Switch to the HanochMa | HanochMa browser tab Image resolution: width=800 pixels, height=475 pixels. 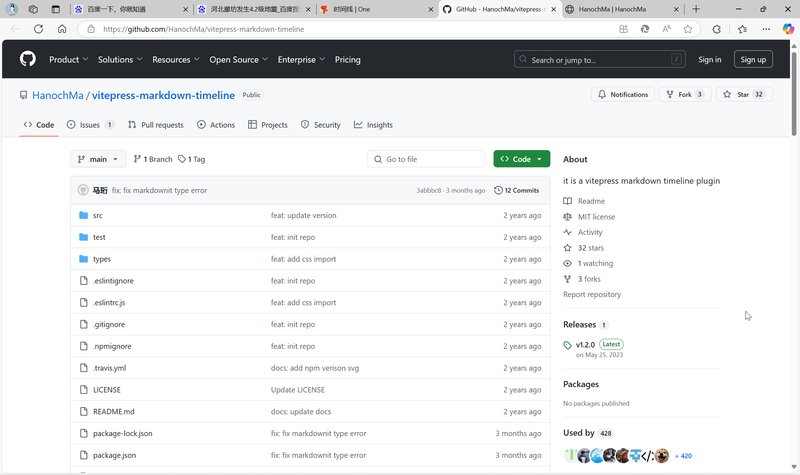[622, 9]
